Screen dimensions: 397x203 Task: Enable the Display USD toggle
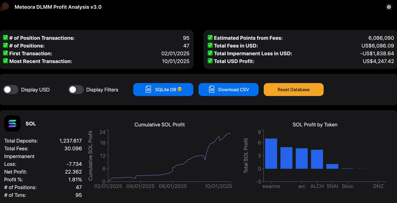click(11, 89)
